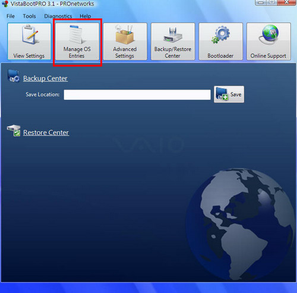The width and height of the screenshot is (297, 293).
Task: Open the Help menu
Action: point(86,16)
